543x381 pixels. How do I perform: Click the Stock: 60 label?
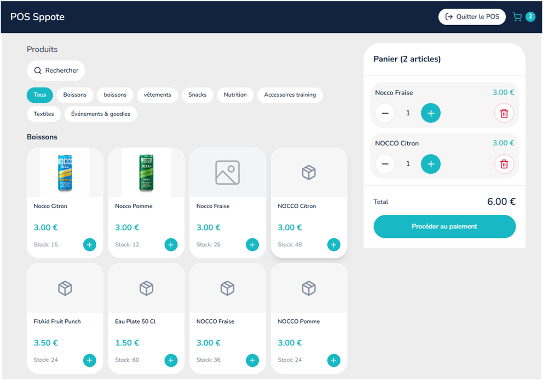click(127, 360)
